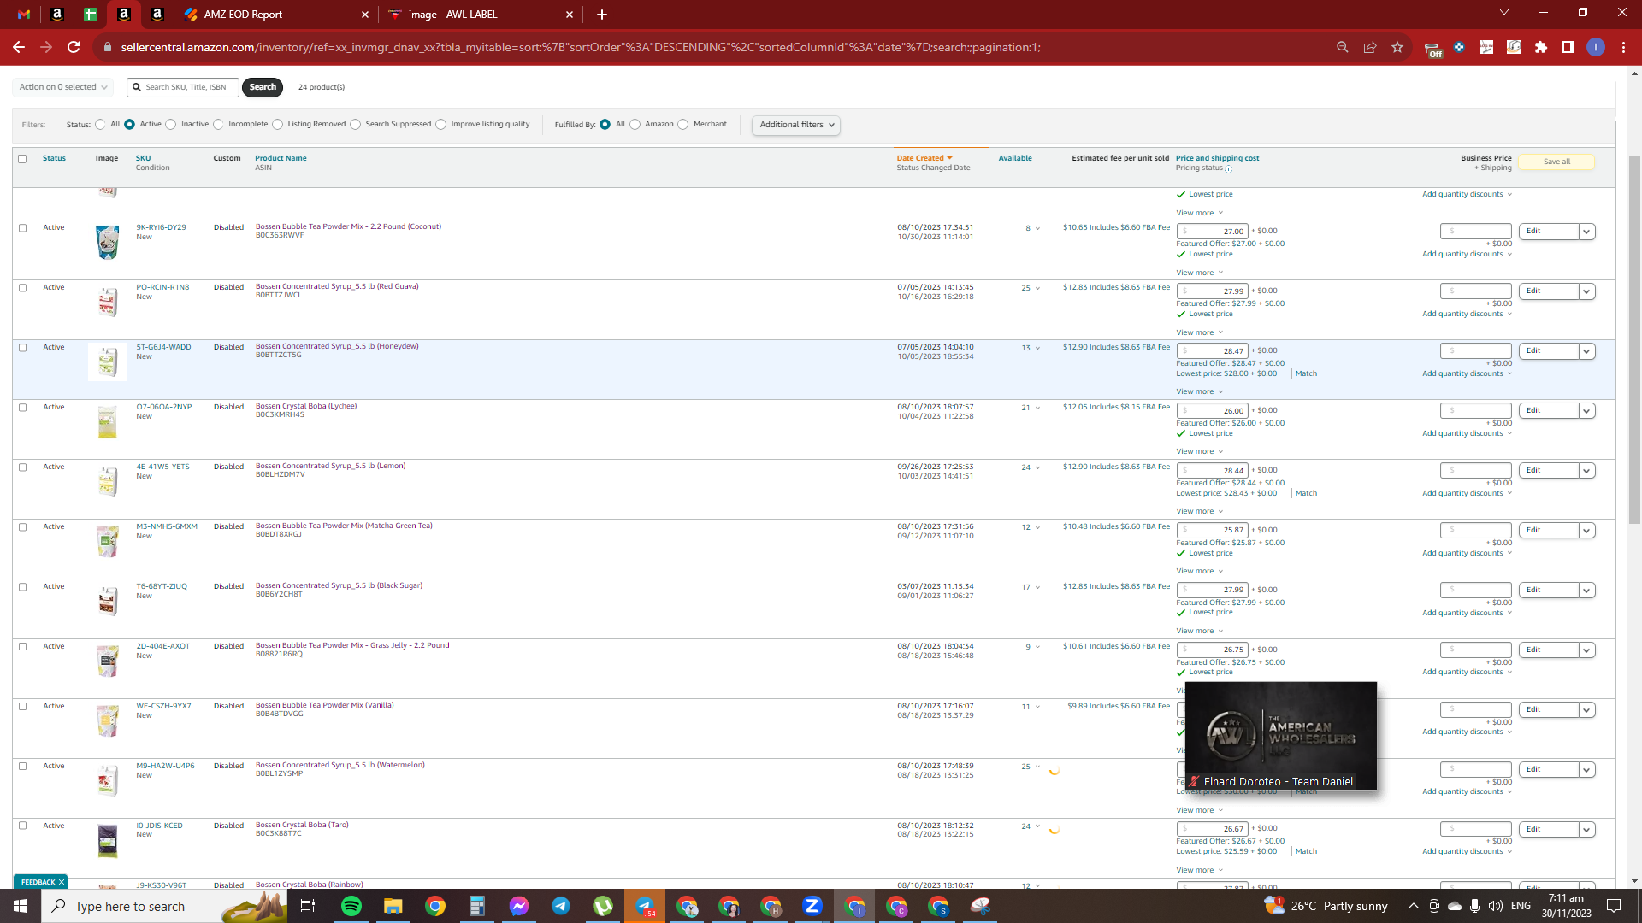1642x923 pixels.
Task: Sort by Product Name column header
Action: (281, 158)
